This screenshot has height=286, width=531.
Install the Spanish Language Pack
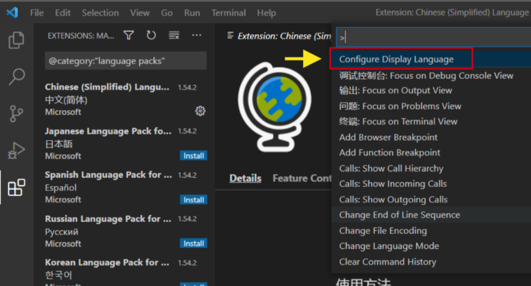tap(193, 200)
